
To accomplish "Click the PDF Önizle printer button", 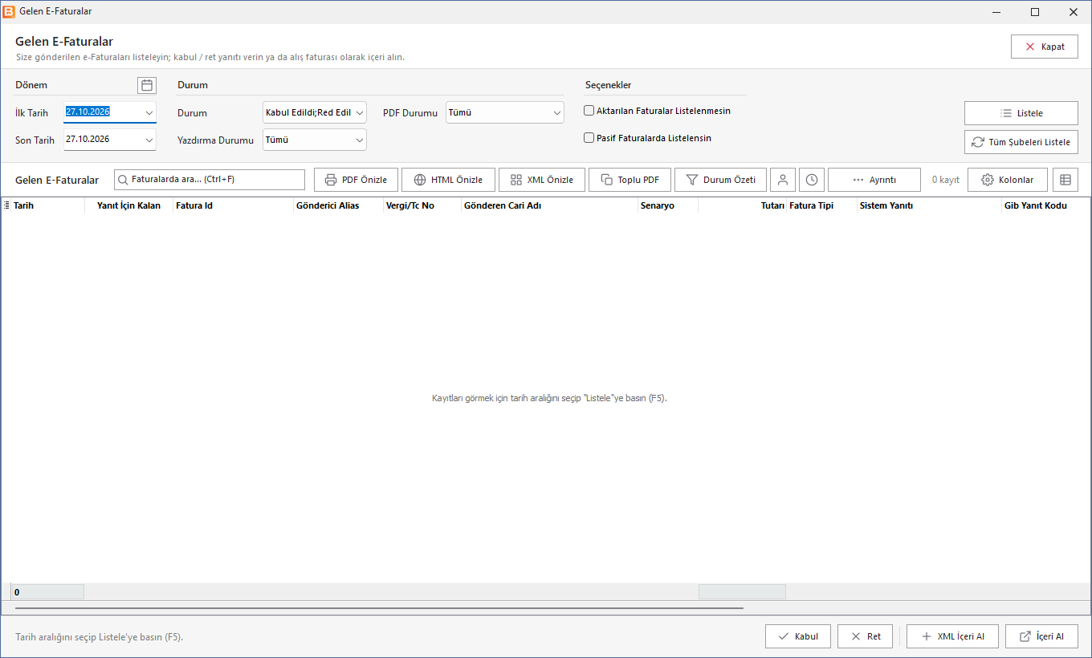I will 356,180.
